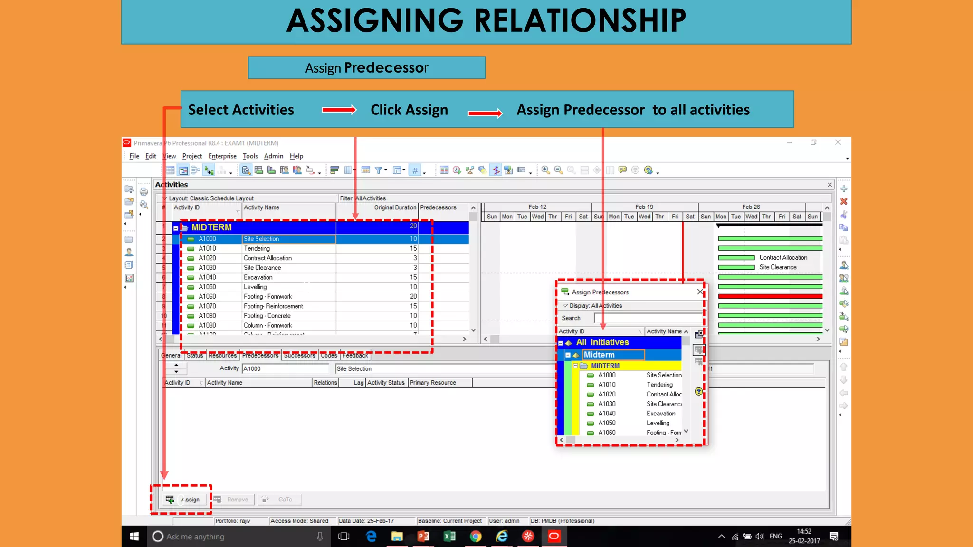Click the Search field in Assign Predecessors
Screen dimensions: 973x547
coord(647,318)
